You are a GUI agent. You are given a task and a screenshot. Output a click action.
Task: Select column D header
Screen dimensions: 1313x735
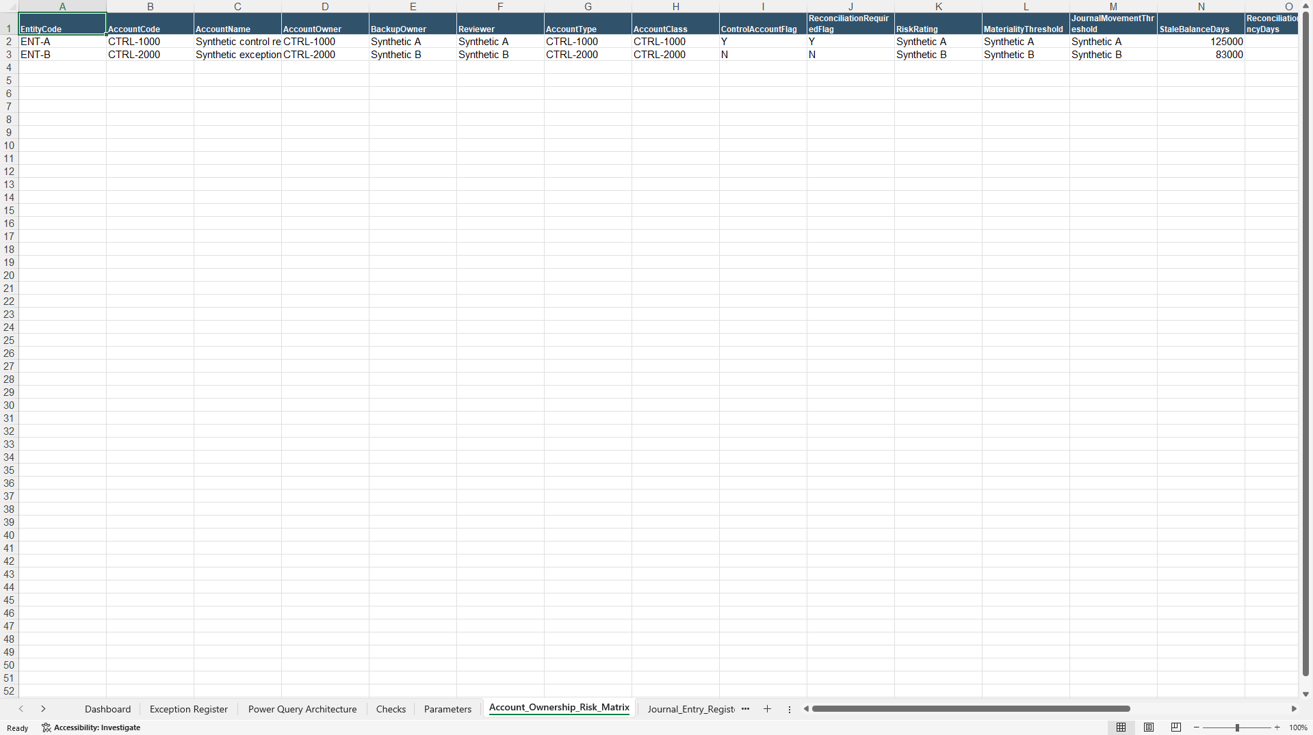click(325, 6)
